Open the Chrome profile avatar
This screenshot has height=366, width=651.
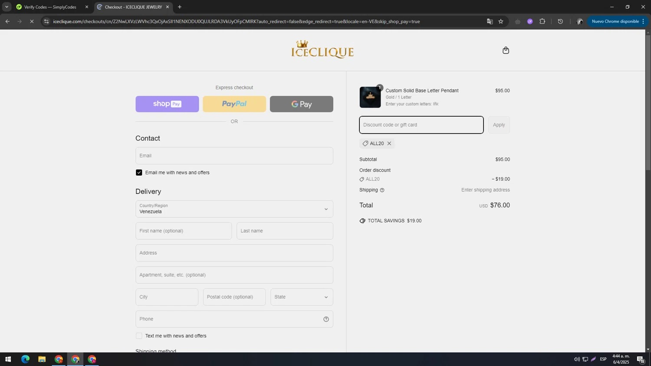(579, 21)
